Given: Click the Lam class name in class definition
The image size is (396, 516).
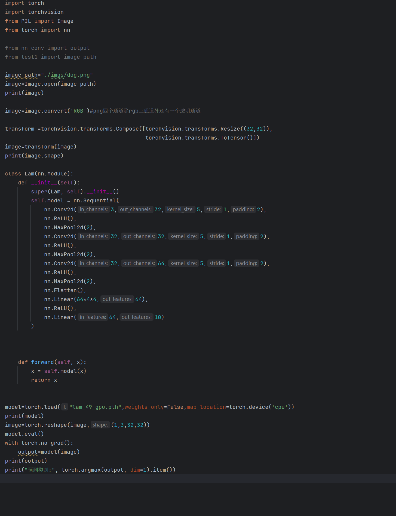Looking at the screenshot, I should pos(29,174).
